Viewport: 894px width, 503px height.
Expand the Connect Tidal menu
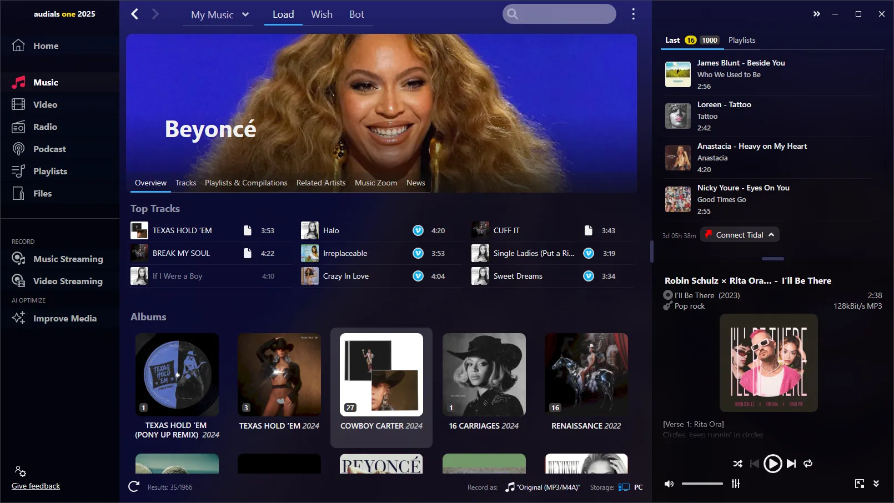coord(740,235)
